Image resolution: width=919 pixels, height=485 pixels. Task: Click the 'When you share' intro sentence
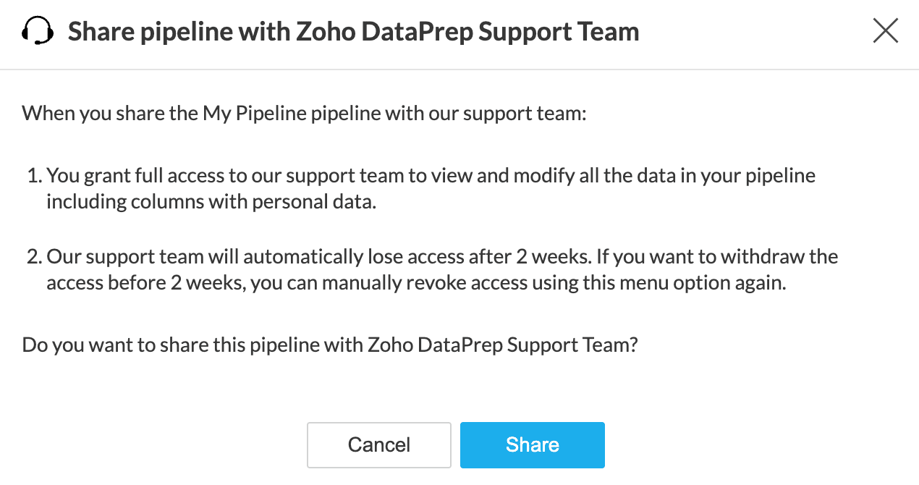coord(303,114)
